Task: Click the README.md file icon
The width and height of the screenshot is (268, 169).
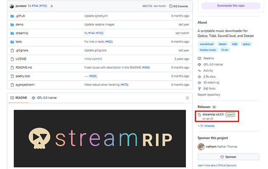Action: (12, 68)
